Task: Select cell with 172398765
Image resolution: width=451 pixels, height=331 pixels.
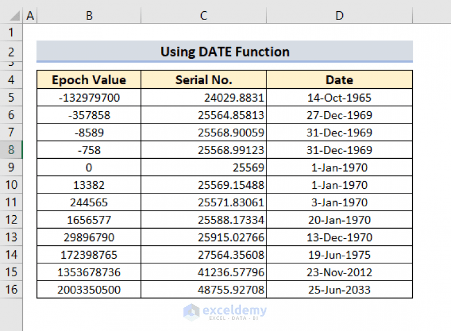Action: 89,255
